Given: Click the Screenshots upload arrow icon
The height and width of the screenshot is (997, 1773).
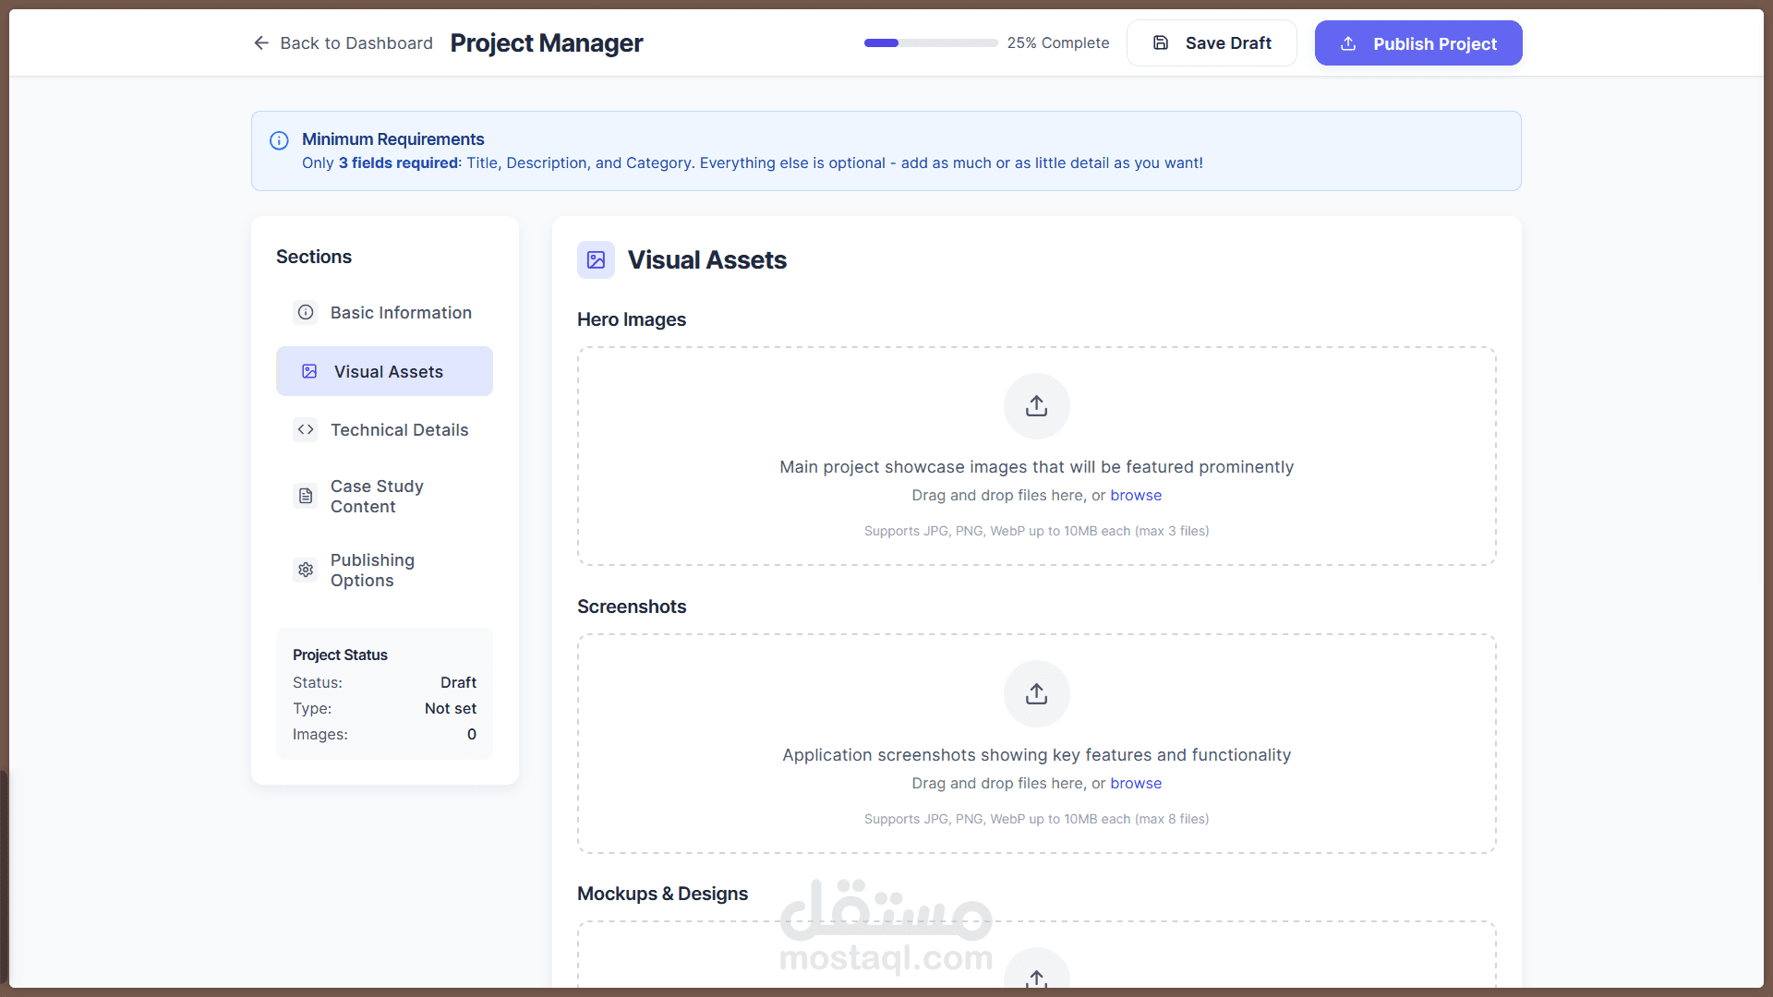Looking at the screenshot, I should pos(1036,694).
